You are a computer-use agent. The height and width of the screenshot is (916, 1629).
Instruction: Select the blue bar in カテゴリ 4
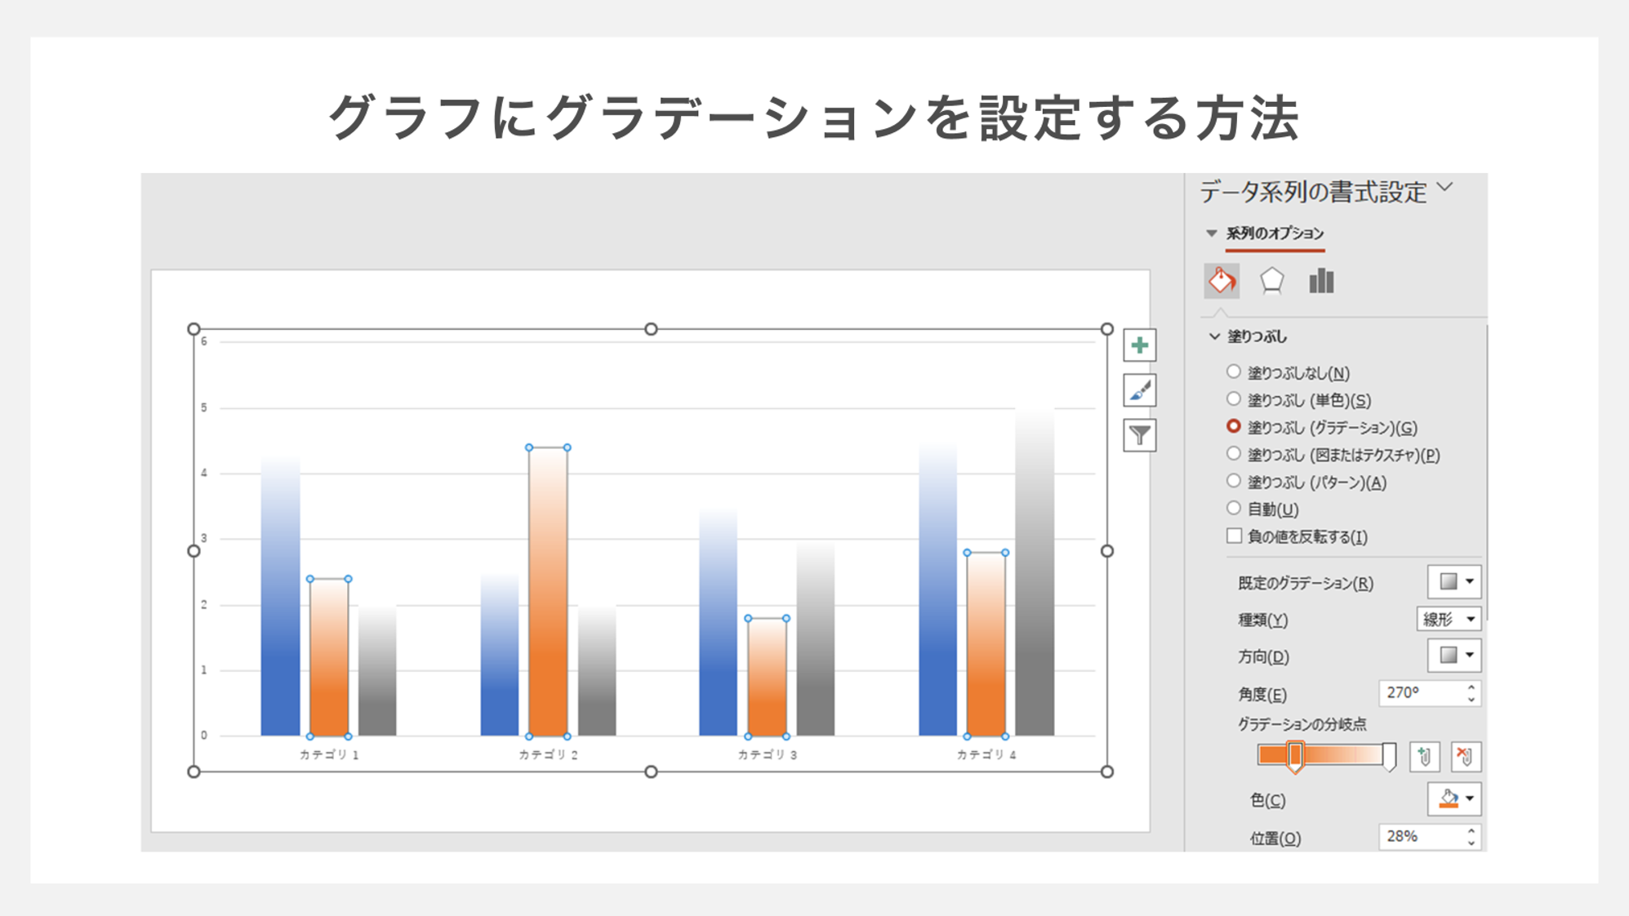937,590
